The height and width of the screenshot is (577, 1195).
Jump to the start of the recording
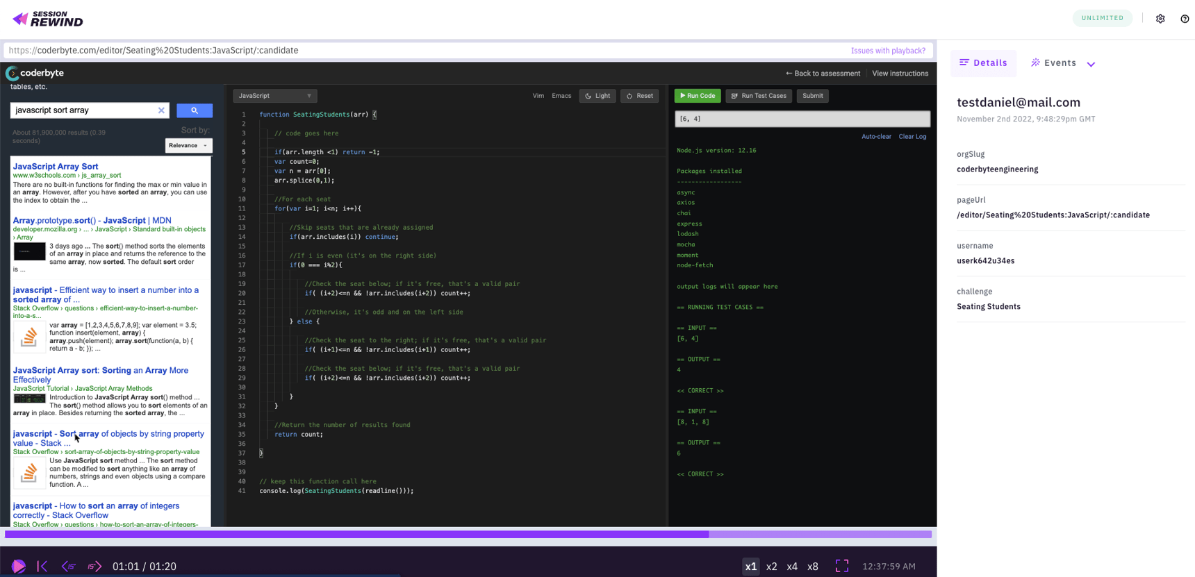point(42,567)
